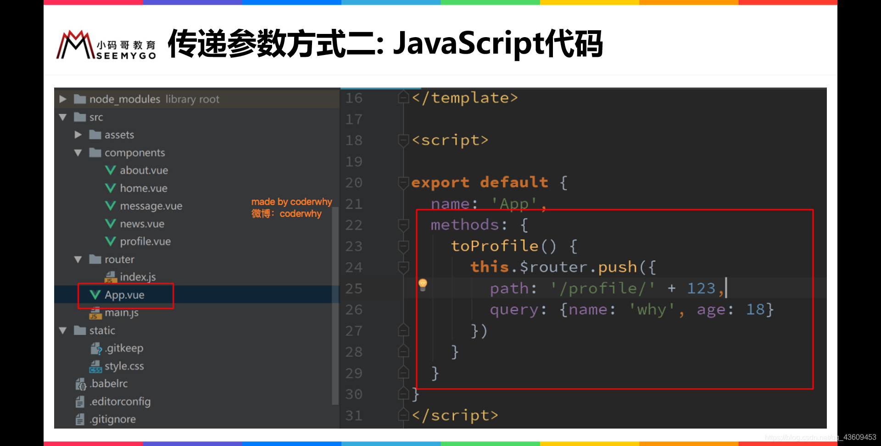
Task: Open profile.vue in the project tree
Action: pos(145,242)
